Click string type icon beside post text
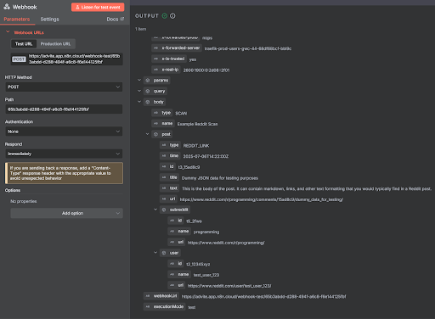Screen dimensions: 435x319 [x=164, y=188]
